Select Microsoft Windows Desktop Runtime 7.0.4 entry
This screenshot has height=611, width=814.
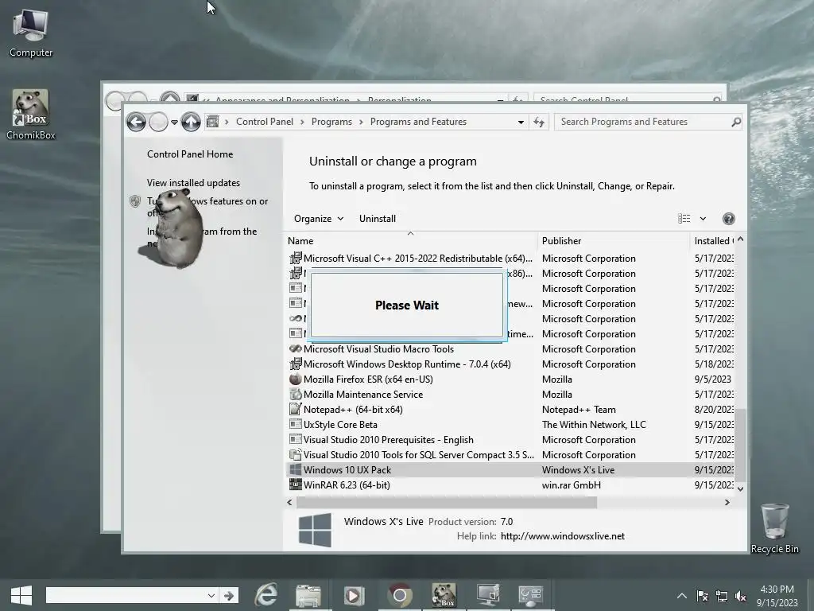(x=407, y=364)
